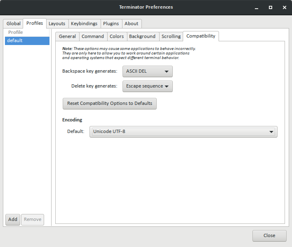Image resolution: width=292 pixels, height=247 pixels.
Task: Open the Default encoding dropdown
Action: (184, 132)
